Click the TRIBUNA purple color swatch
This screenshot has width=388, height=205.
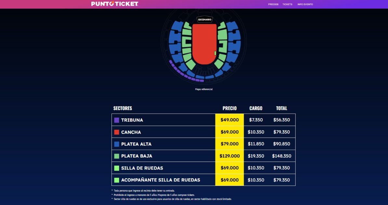pos(117,120)
